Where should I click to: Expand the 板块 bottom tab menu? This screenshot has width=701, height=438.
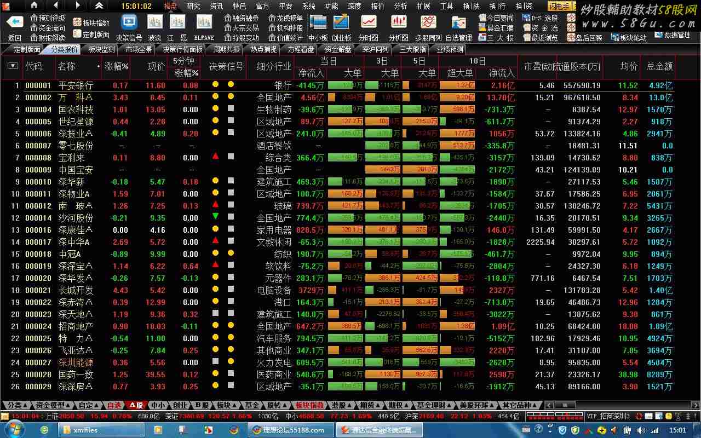226,405
